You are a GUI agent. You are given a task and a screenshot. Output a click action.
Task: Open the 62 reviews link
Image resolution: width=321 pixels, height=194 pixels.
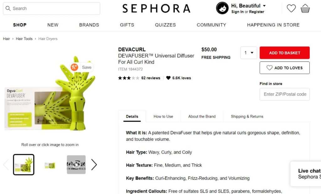point(151,78)
